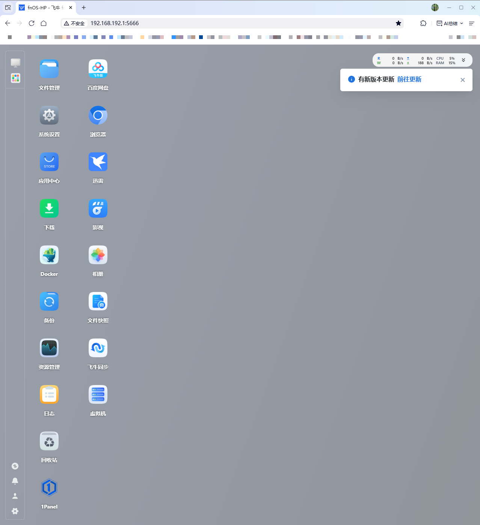Open the 文件管理 file manager app
The height and width of the screenshot is (525, 480).
(x=49, y=69)
